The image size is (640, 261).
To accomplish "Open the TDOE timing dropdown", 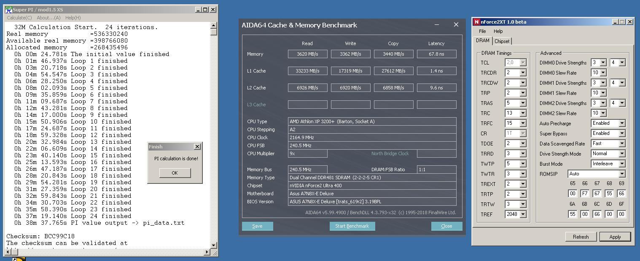I will (523, 143).
